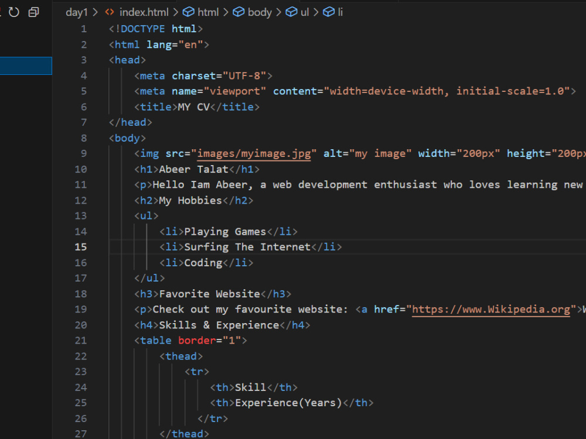Click 'Coding' list item text
The image size is (586, 439).
pyautogui.click(x=203, y=263)
